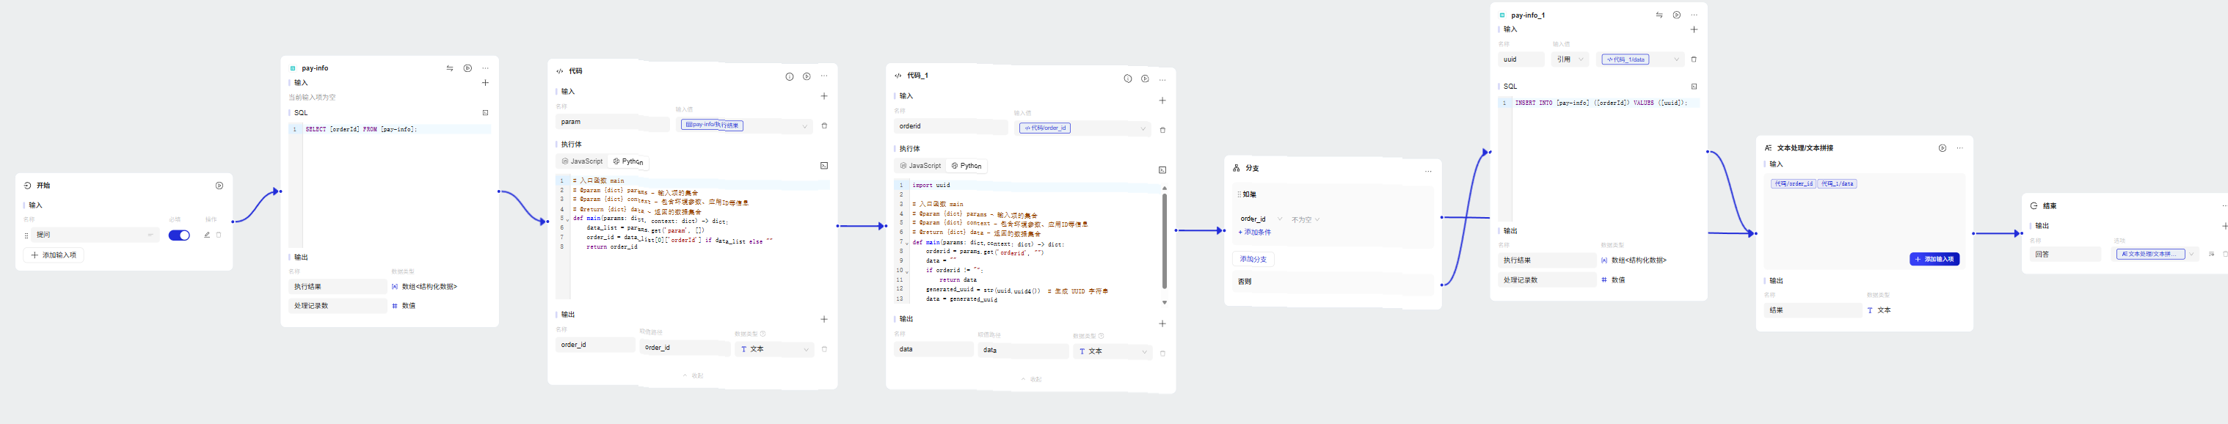This screenshot has width=2228, height=424.
Task: Open the 代码 node more options menu
Action: [824, 76]
